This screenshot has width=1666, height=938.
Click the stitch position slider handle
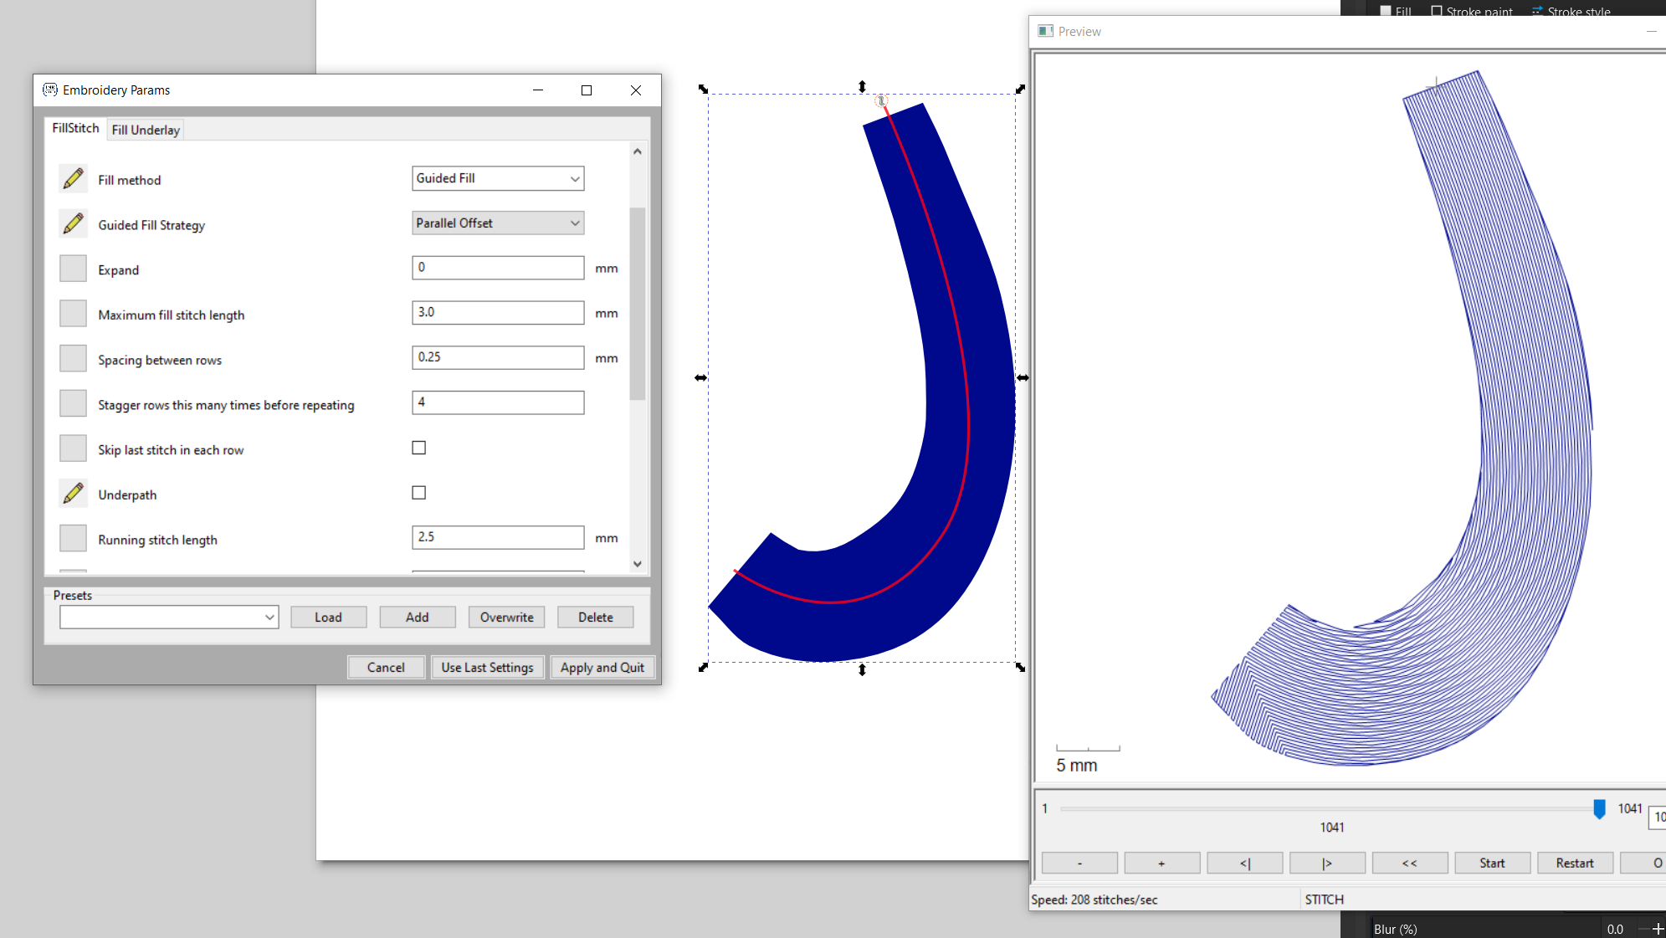click(1599, 808)
